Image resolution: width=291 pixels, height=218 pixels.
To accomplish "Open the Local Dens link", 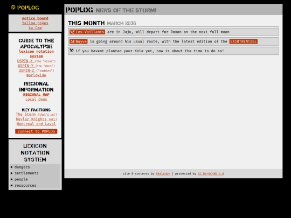I will [36, 100].
